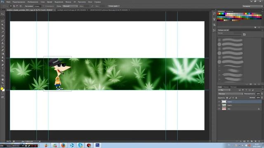The image size is (264, 148).
Task: Open Skype from the taskbar
Action: coord(80,145)
